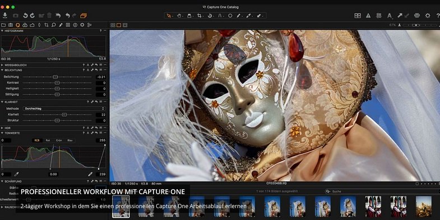This screenshot has width=440, height=220.
Task: Click auto adjust A in Belichtung header
Action: tap(87, 70)
